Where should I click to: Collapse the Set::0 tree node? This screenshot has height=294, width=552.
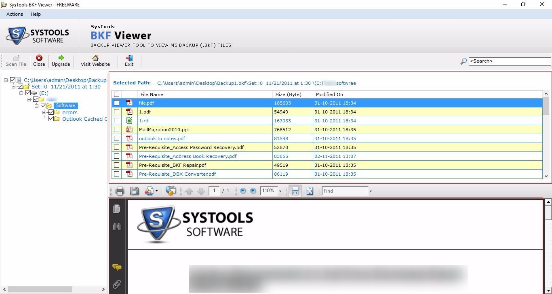pyautogui.click(x=14, y=86)
